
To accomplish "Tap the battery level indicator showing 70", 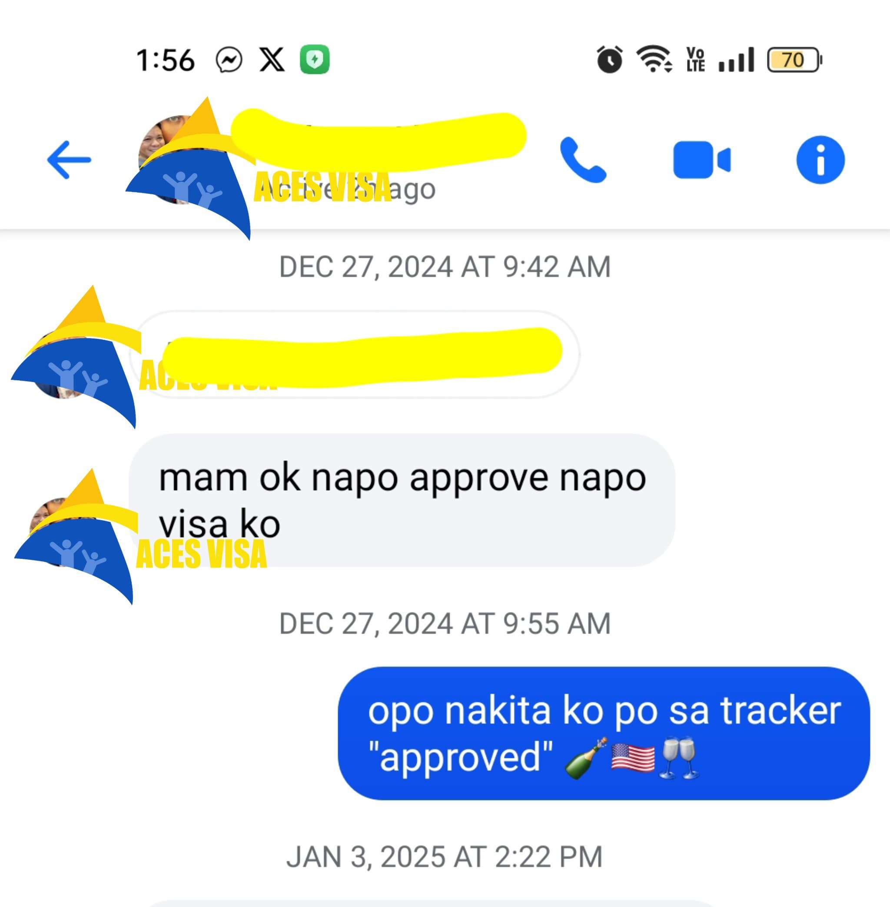I will pos(794,60).
